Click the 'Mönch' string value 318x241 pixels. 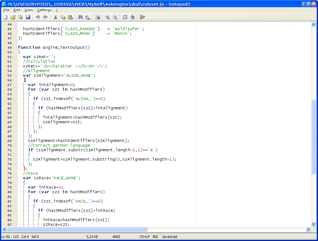click(x=121, y=34)
